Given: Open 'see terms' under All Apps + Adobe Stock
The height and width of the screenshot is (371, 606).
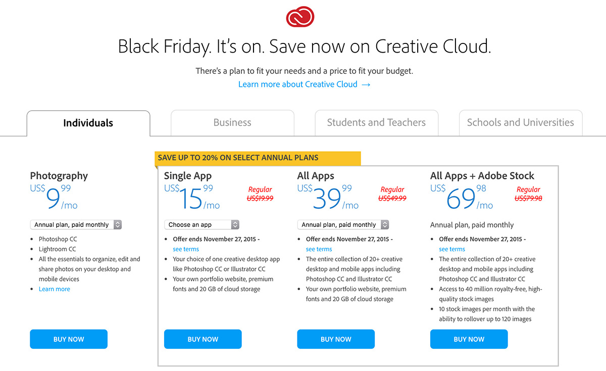Looking at the screenshot, I should (x=452, y=249).
